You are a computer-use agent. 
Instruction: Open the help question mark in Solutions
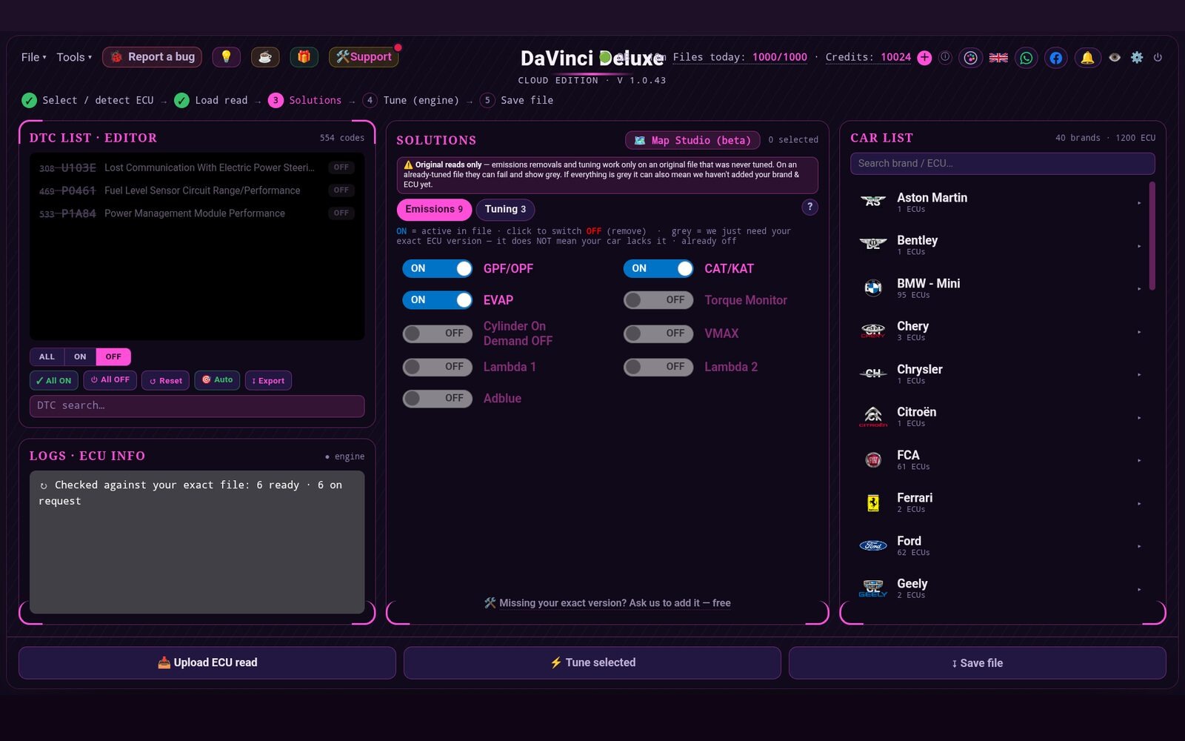810,207
